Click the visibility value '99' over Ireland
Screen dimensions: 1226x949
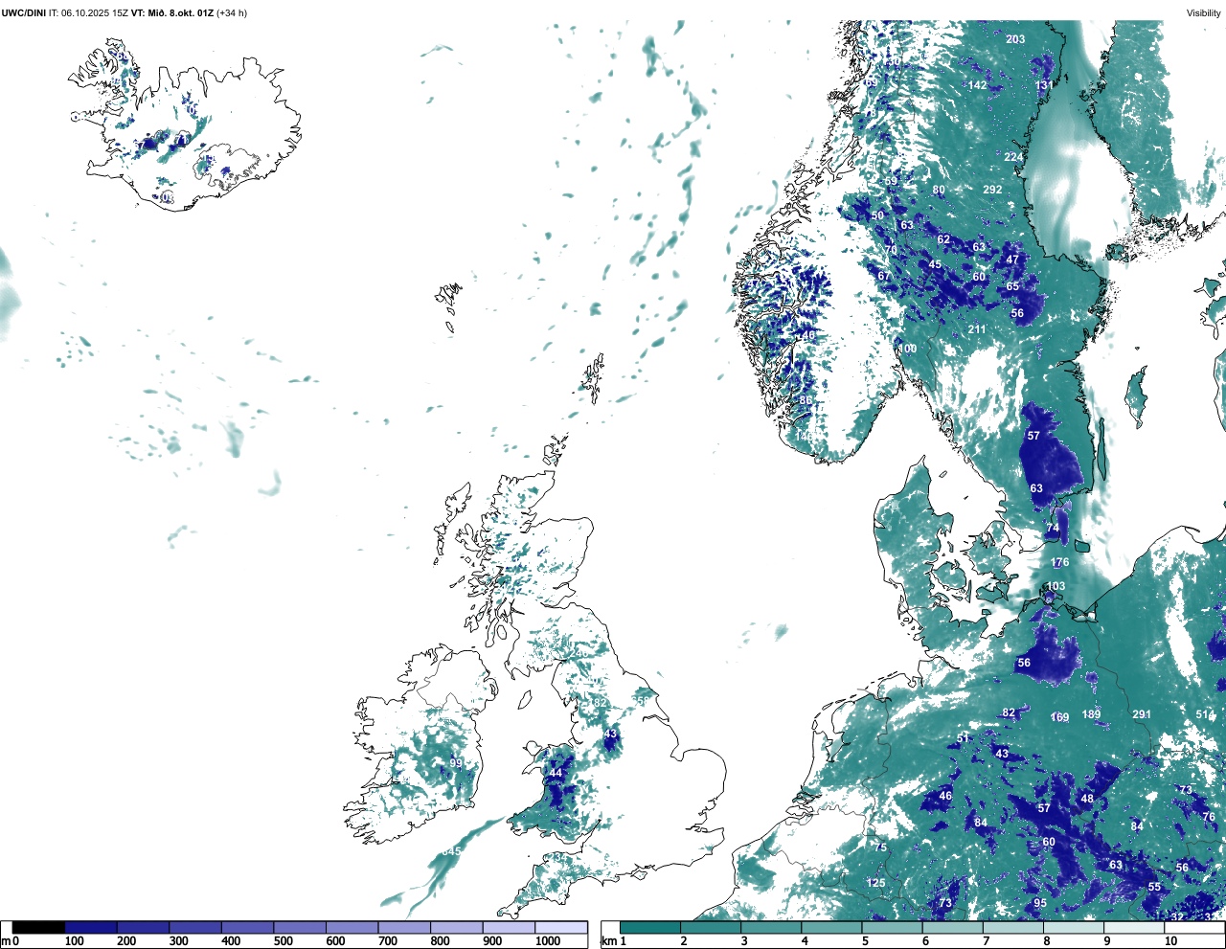(x=456, y=763)
